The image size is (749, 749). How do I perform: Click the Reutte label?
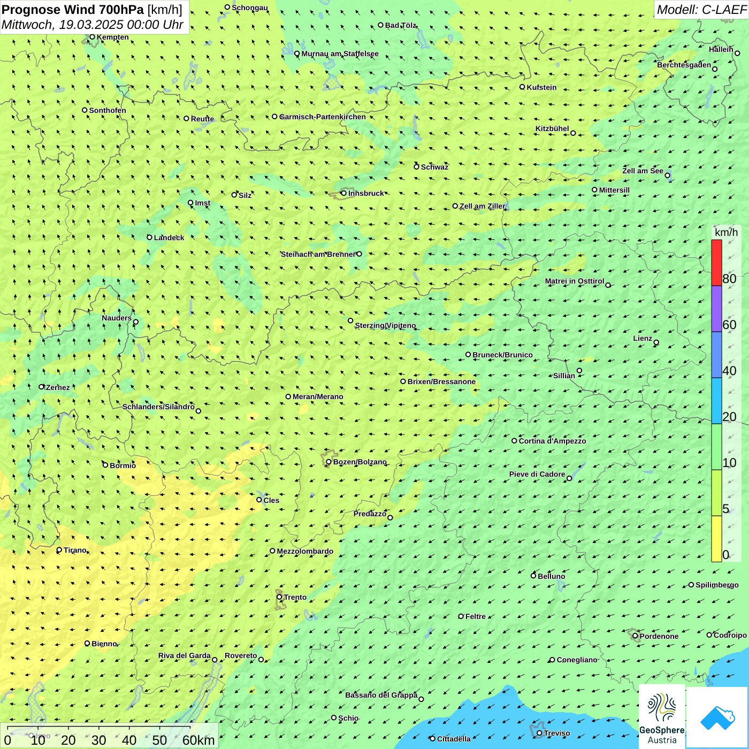pyautogui.click(x=202, y=119)
